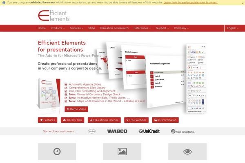Expand the Services menu

coord(77,28)
